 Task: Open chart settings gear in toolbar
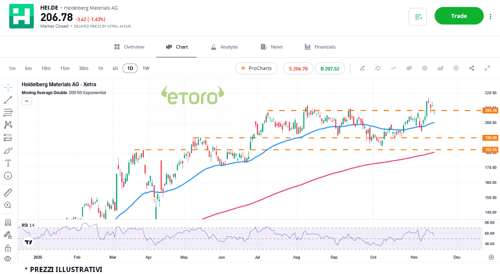[x=424, y=68]
